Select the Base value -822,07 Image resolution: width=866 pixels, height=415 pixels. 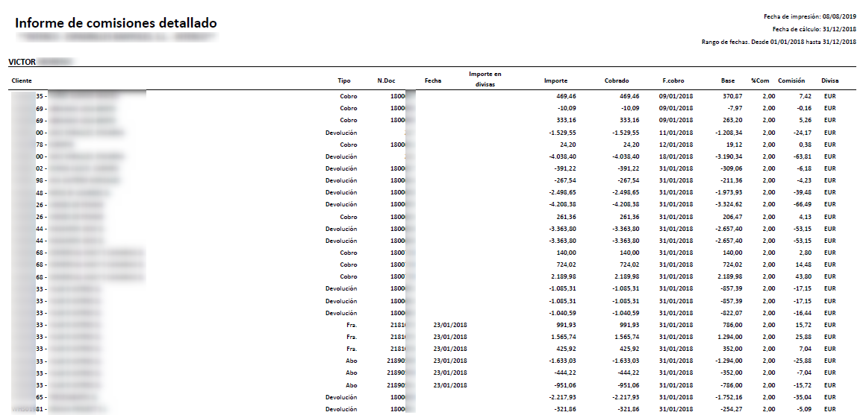click(731, 312)
